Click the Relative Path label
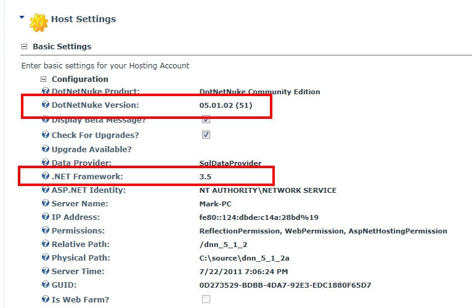 [81, 244]
